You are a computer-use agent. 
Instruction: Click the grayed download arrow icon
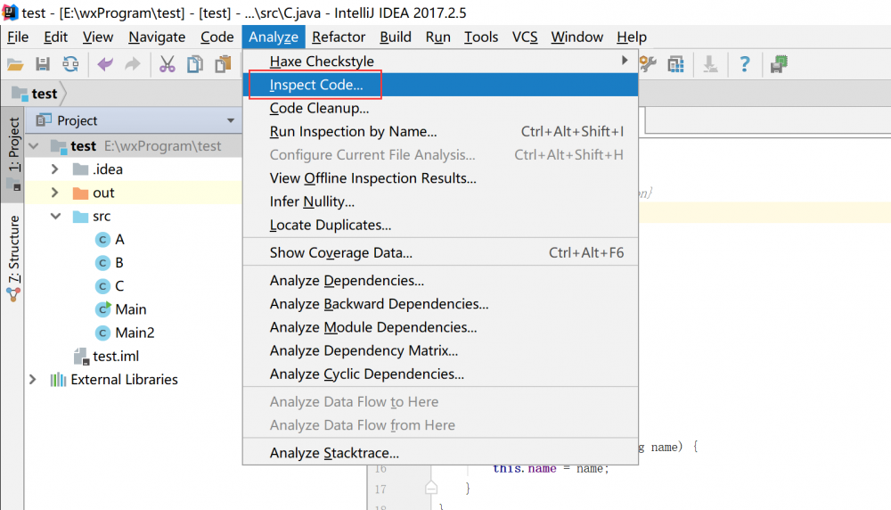[710, 64]
